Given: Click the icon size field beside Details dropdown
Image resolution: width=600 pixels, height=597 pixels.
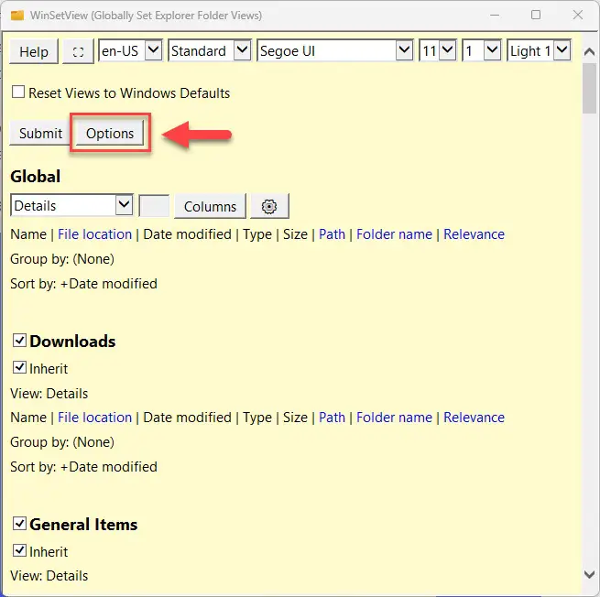Looking at the screenshot, I should (x=154, y=206).
